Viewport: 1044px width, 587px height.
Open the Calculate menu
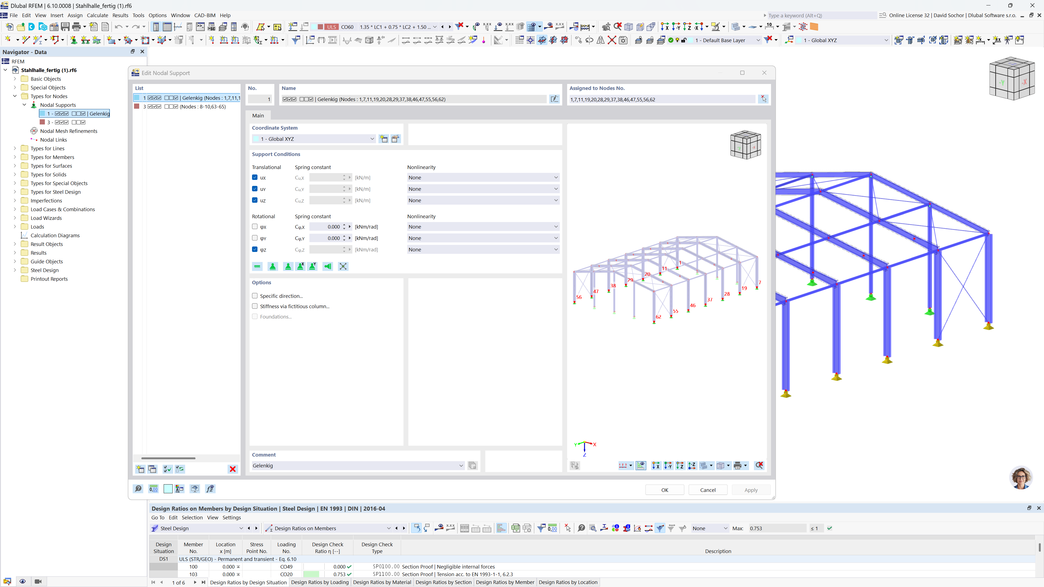(97, 15)
